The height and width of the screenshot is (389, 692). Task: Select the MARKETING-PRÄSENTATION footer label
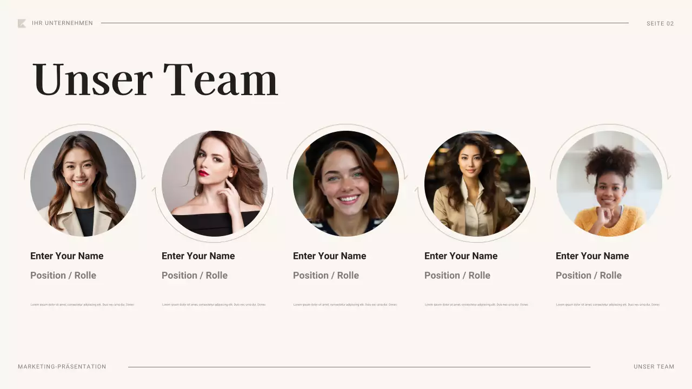62,367
